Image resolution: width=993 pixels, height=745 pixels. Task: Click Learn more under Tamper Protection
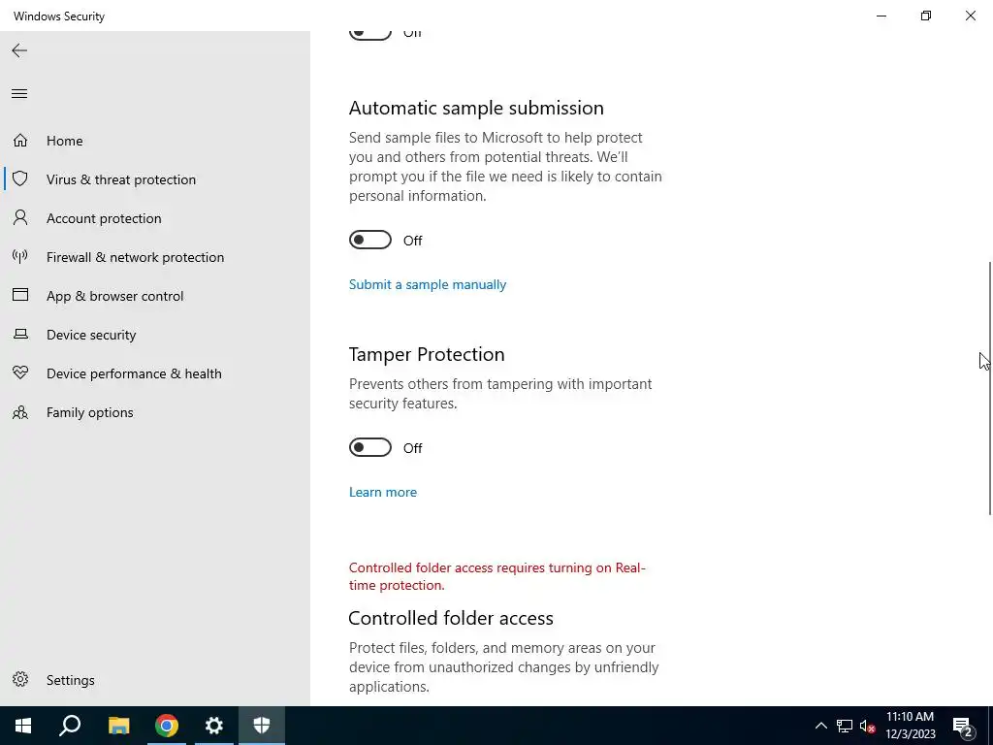point(382,492)
